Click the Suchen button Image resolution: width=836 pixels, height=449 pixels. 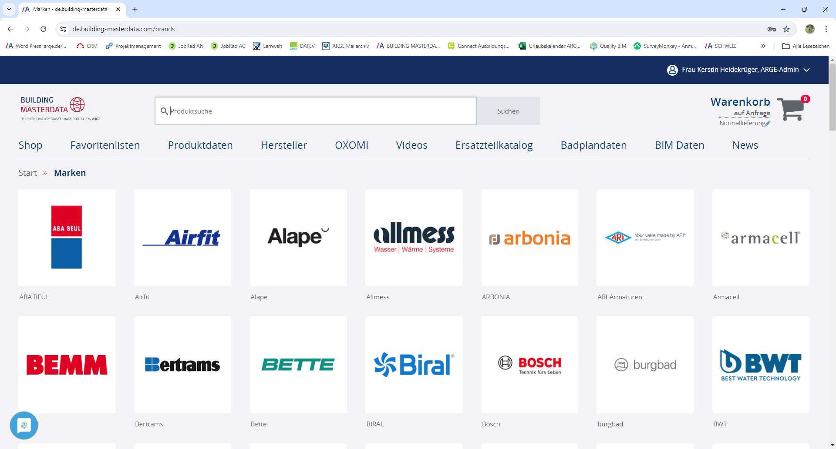[x=509, y=111]
